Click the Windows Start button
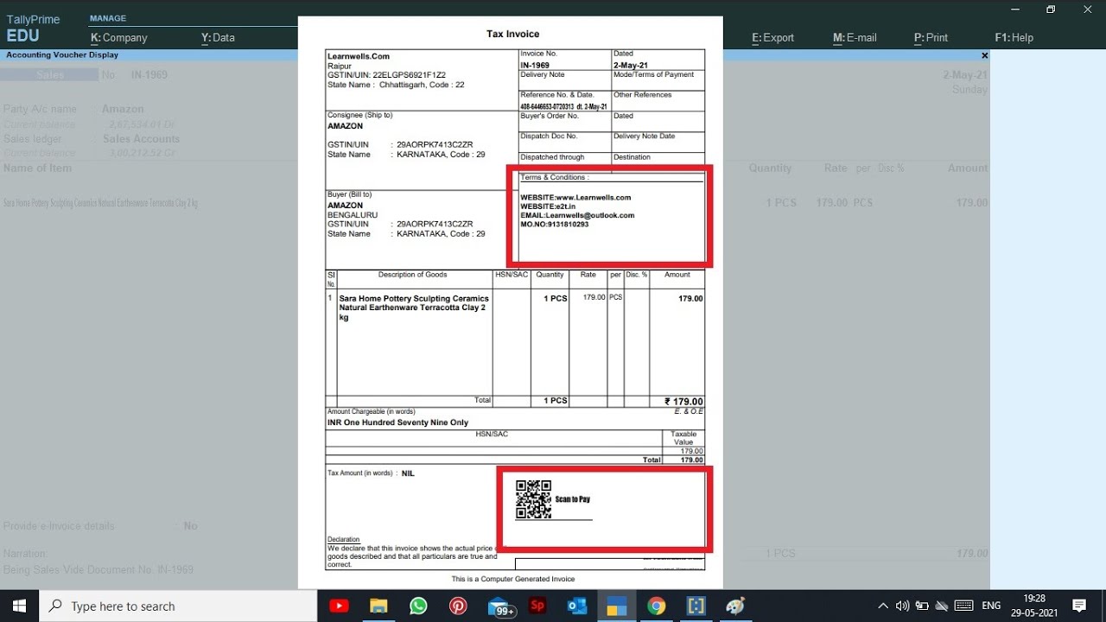 pyautogui.click(x=19, y=606)
